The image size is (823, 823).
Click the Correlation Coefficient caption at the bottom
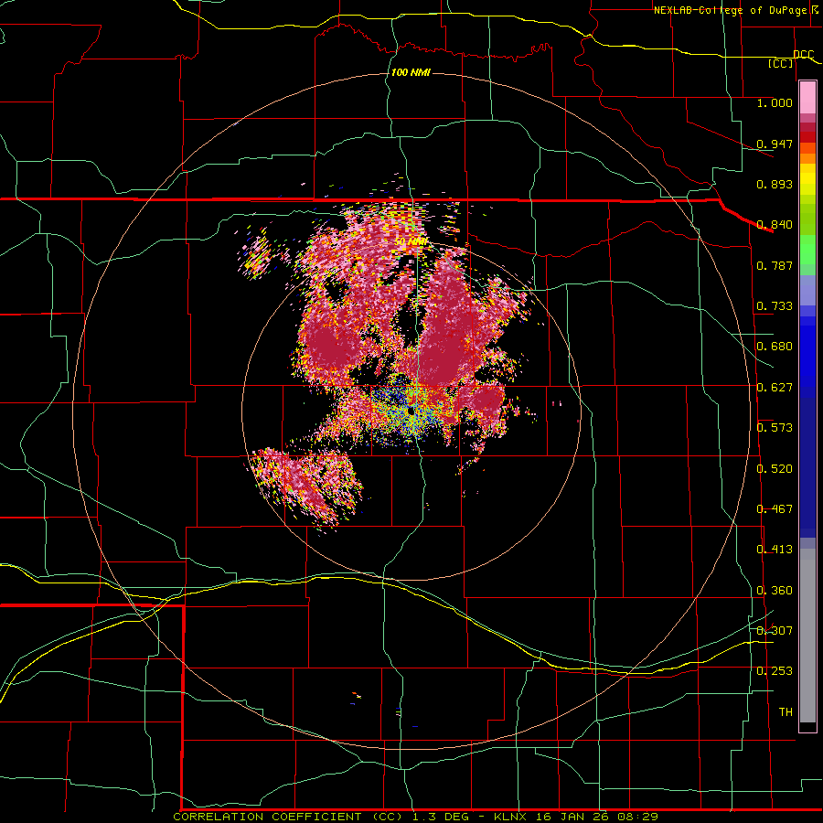click(x=416, y=817)
